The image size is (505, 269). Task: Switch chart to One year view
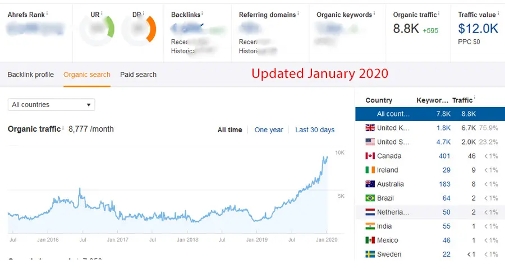(269, 130)
